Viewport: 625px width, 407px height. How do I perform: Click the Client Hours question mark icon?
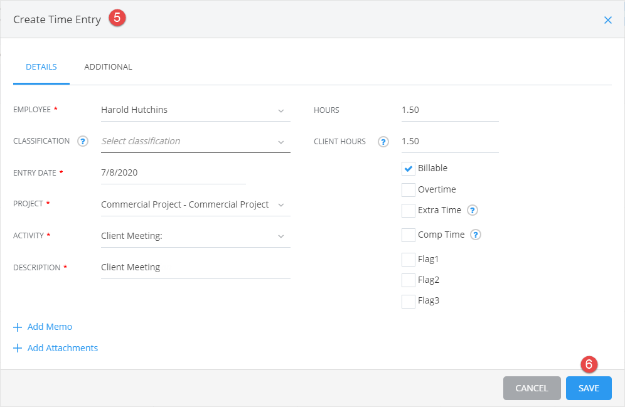[x=383, y=142]
